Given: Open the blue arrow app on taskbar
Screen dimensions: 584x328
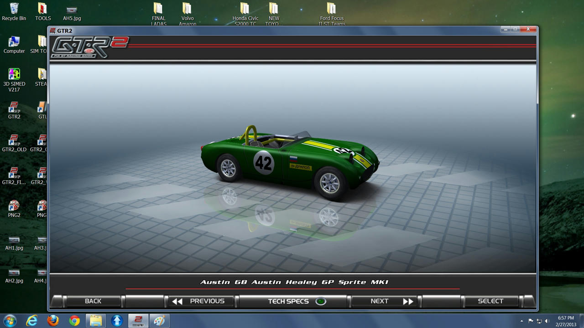Looking at the screenshot, I should 117,321.
